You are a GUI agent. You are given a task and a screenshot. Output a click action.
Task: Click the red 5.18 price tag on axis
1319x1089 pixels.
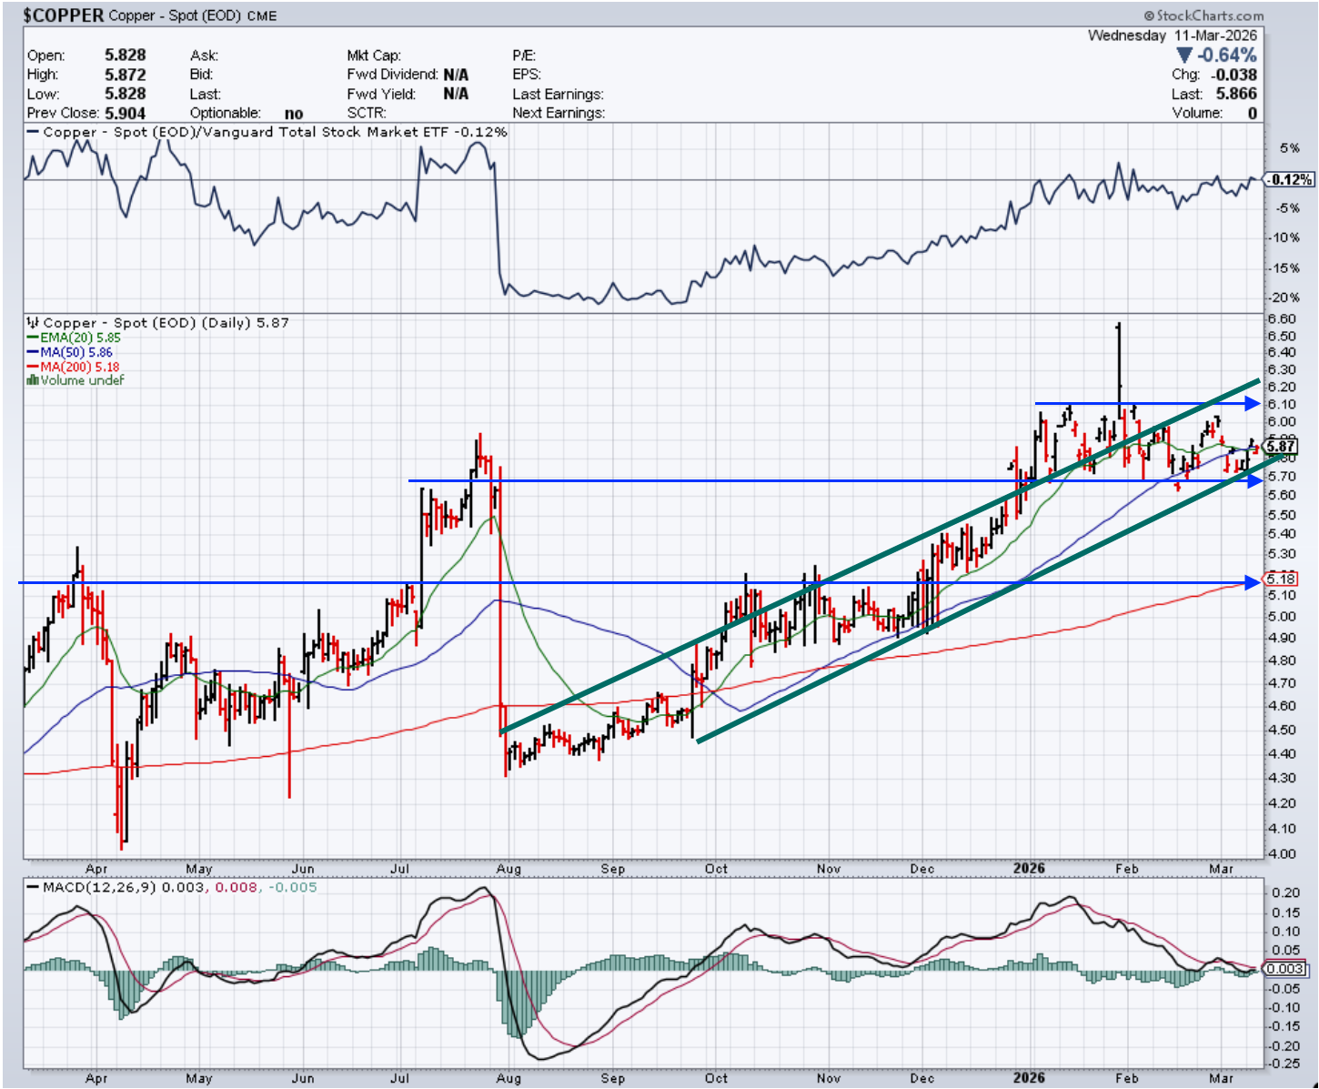coord(1281,579)
